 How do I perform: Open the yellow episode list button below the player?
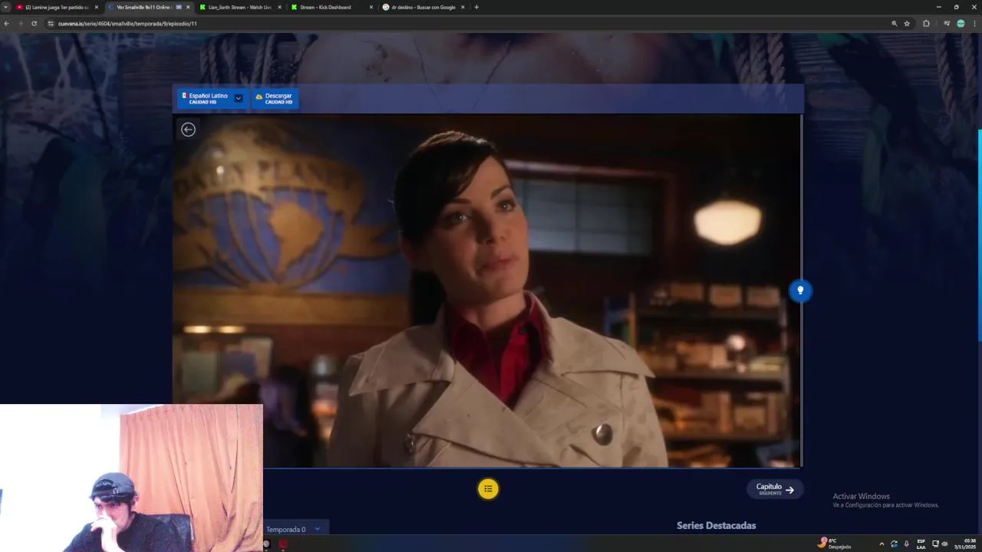(488, 489)
